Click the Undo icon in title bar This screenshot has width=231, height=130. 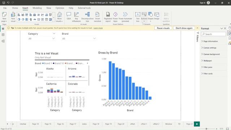tap(8, 3)
